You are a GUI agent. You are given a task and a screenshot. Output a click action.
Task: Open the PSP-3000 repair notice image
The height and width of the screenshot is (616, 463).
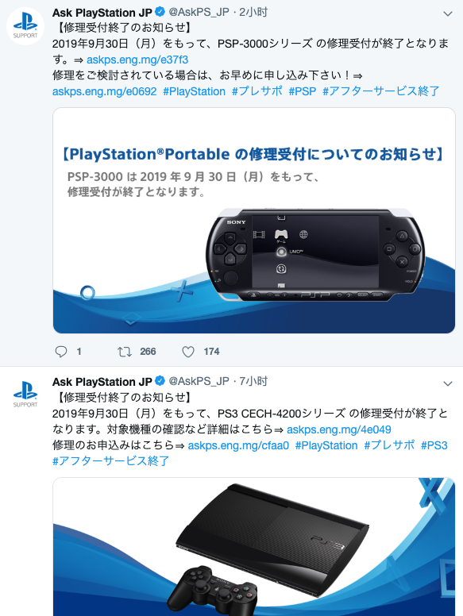(254, 221)
